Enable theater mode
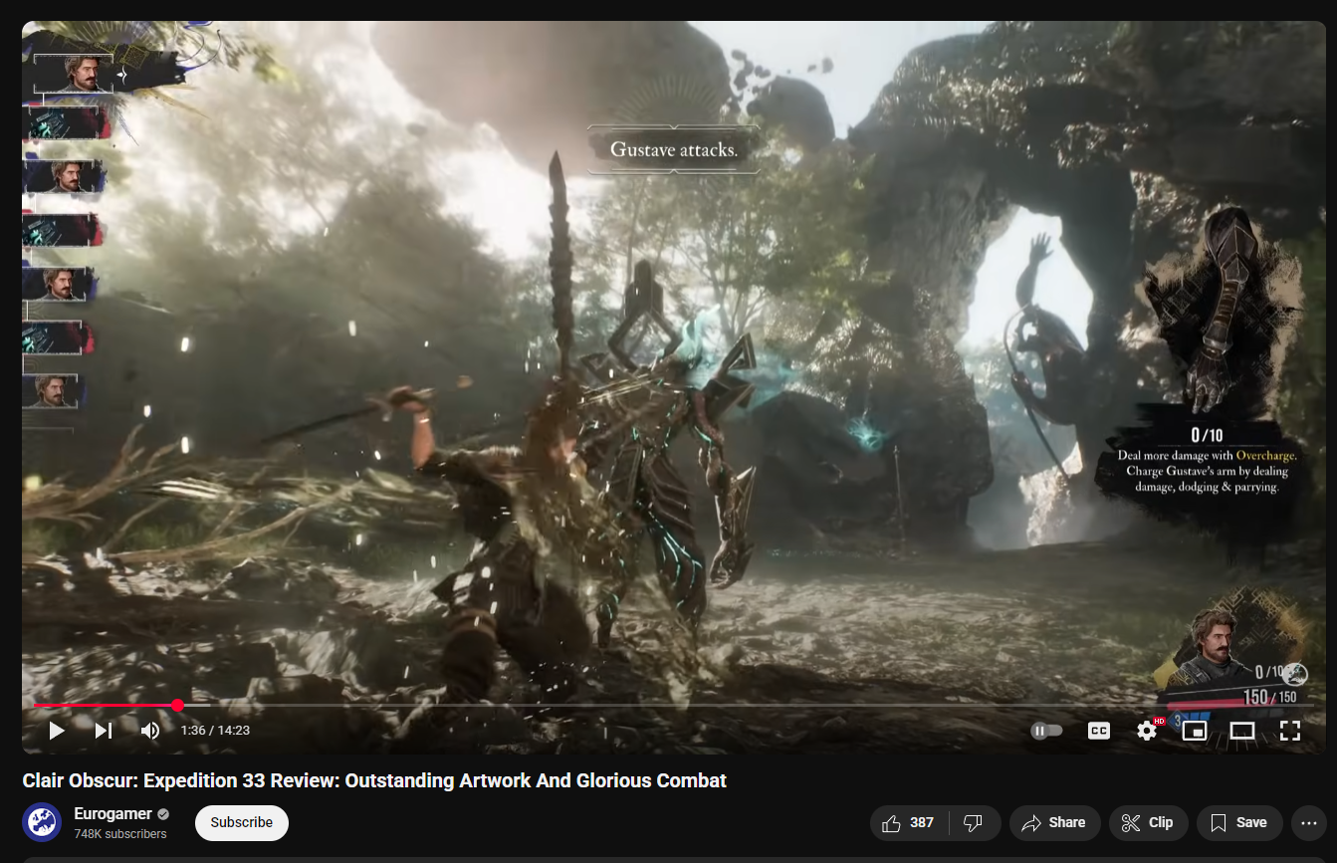 (1242, 731)
